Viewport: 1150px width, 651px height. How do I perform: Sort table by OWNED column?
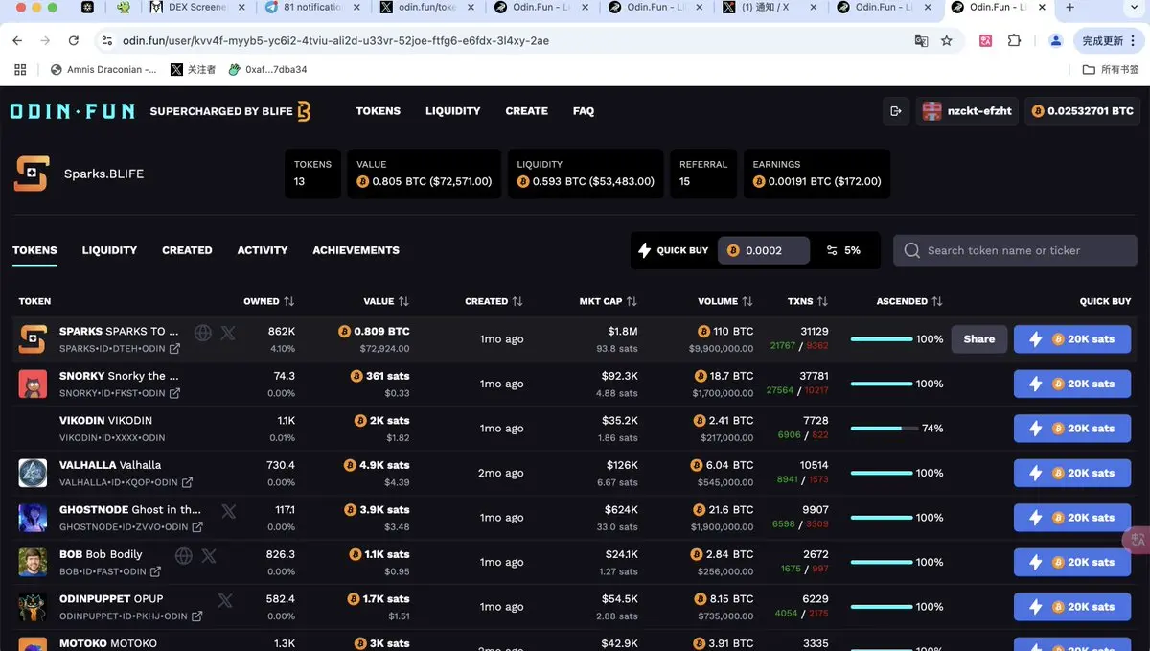(268, 301)
